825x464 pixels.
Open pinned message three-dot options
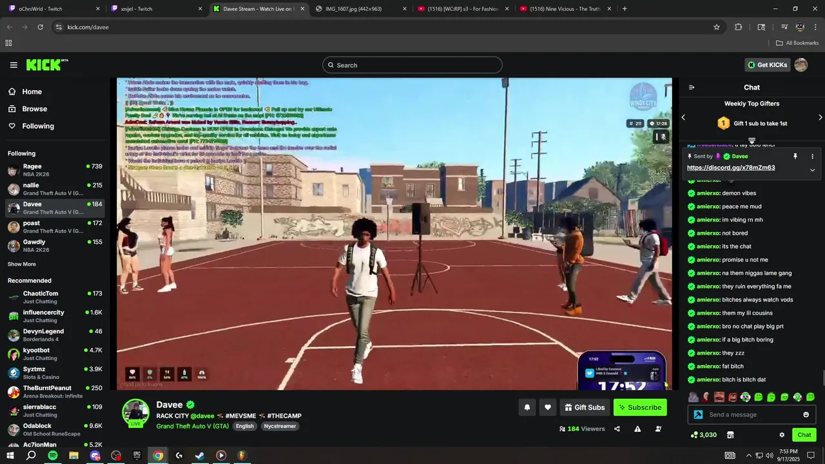click(x=812, y=157)
